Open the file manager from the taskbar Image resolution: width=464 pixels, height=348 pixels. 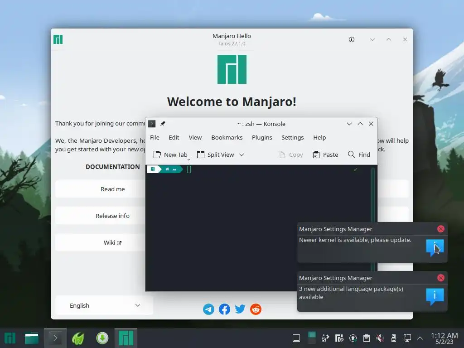32,338
